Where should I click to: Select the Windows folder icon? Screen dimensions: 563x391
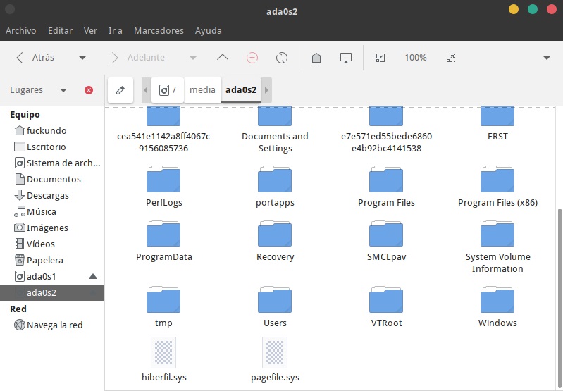click(x=497, y=300)
